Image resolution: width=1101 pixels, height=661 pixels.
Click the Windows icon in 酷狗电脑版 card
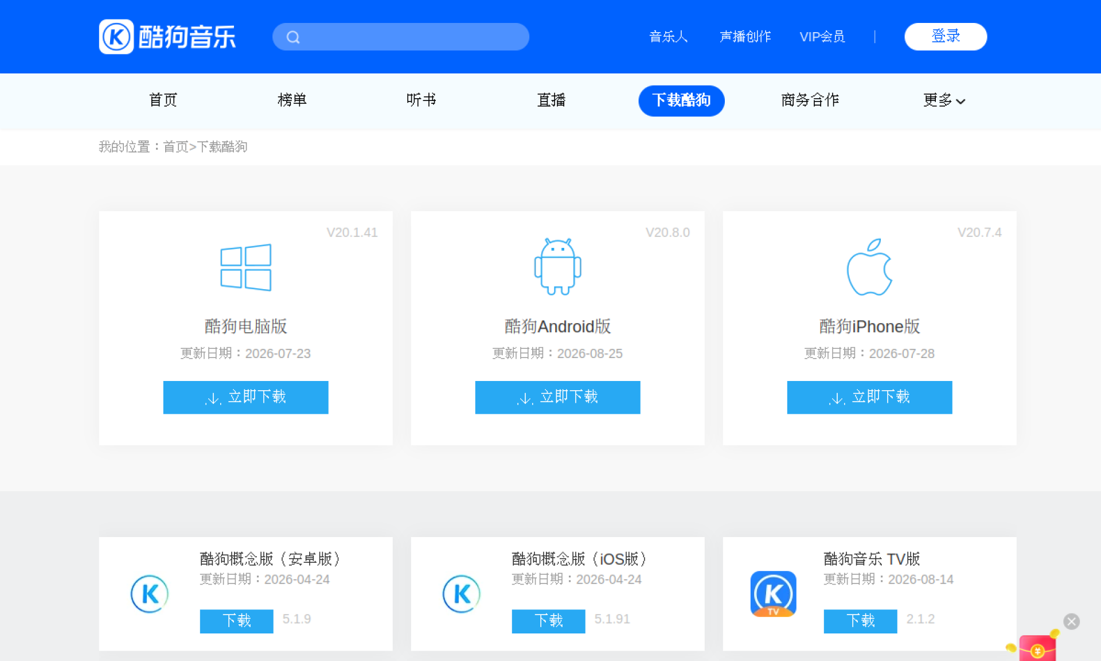coord(245,267)
